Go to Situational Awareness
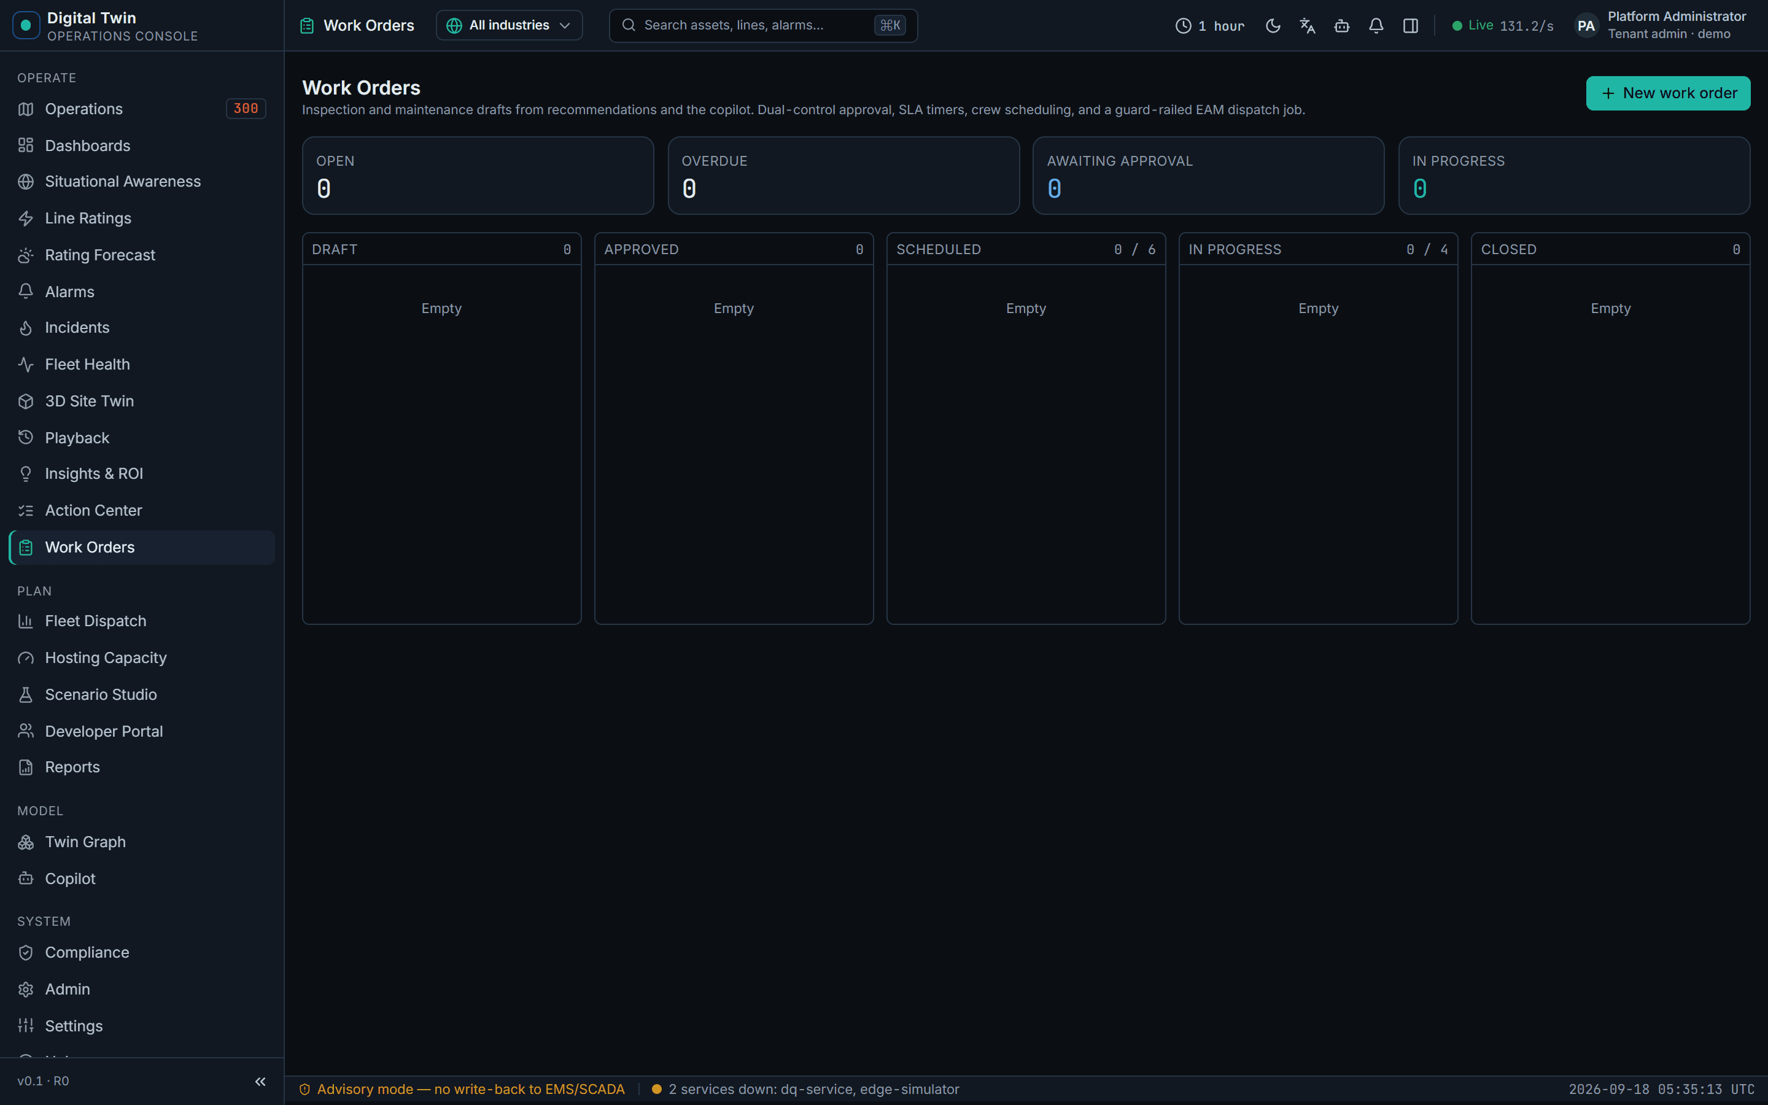 pyautogui.click(x=142, y=181)
